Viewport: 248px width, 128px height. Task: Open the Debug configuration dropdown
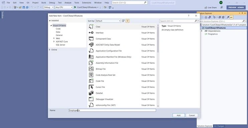point(49,7)
